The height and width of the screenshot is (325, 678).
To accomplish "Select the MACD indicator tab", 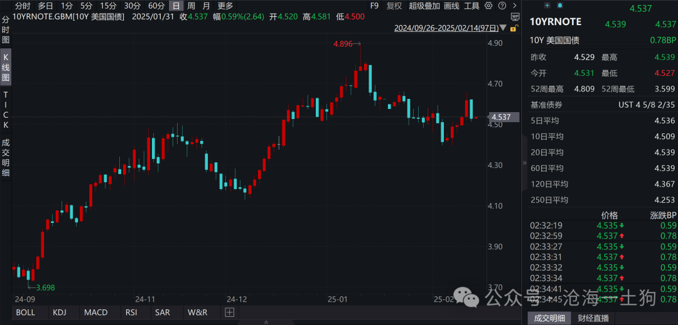I will [96, 312].
